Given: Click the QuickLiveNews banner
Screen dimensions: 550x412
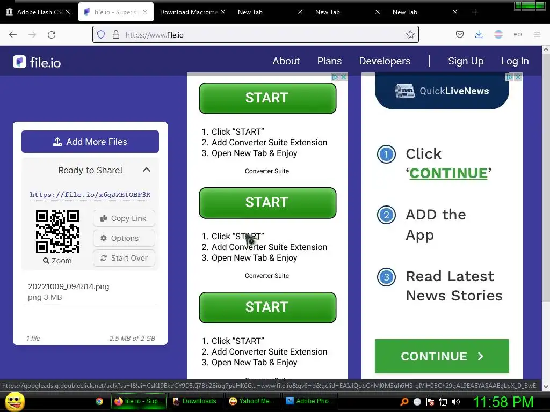Looking at the screenshot, I should [x=442, y=91].
